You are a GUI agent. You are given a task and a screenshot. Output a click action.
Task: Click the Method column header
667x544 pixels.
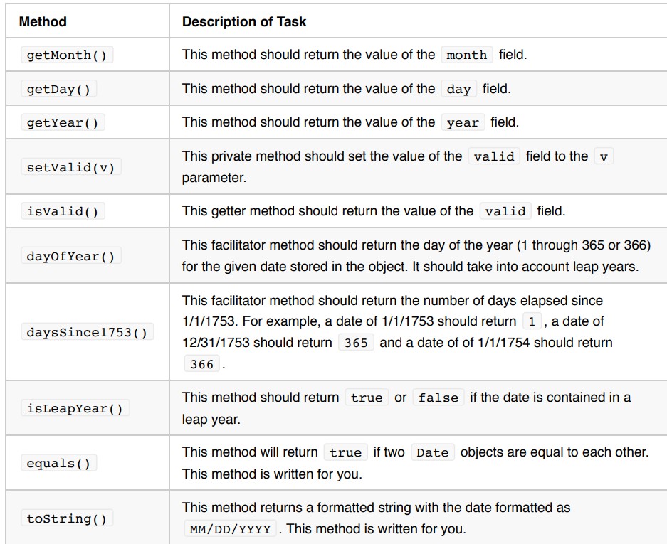tap(43, 21)
